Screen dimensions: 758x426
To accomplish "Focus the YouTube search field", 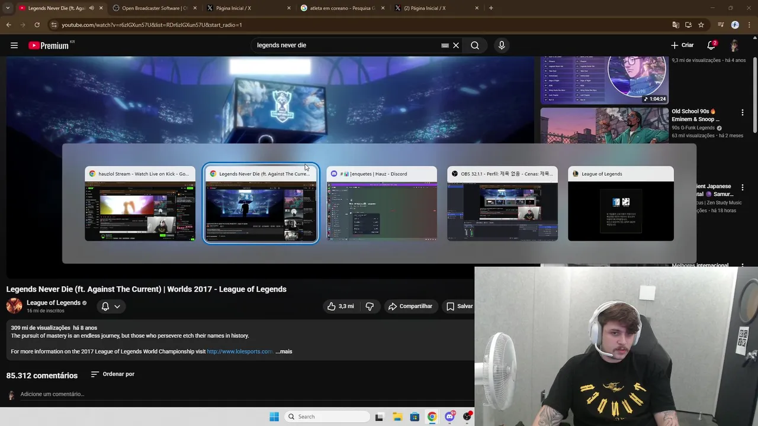I will (346, 45).
